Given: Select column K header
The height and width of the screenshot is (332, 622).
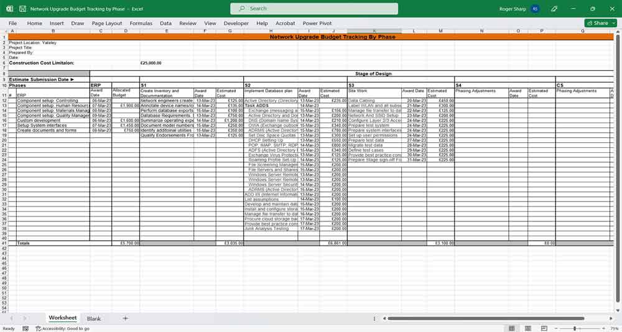Looking at the screenshot, I should (x=374, y=31).
